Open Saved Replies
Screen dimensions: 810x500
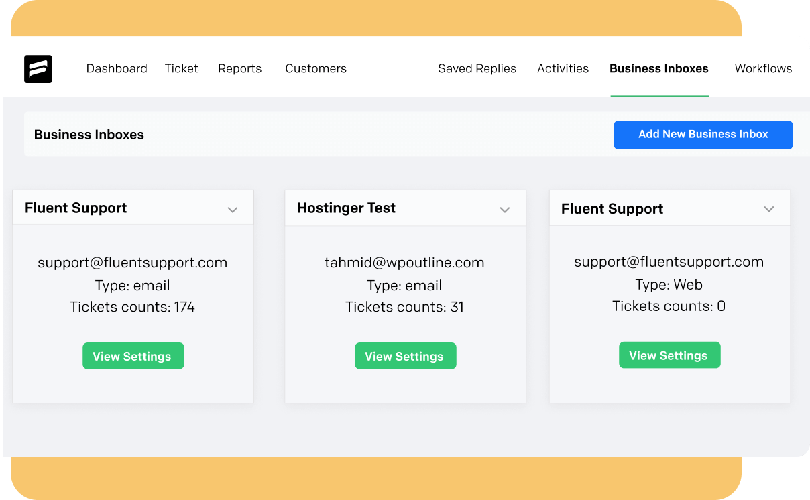click(x=477, y=68)
